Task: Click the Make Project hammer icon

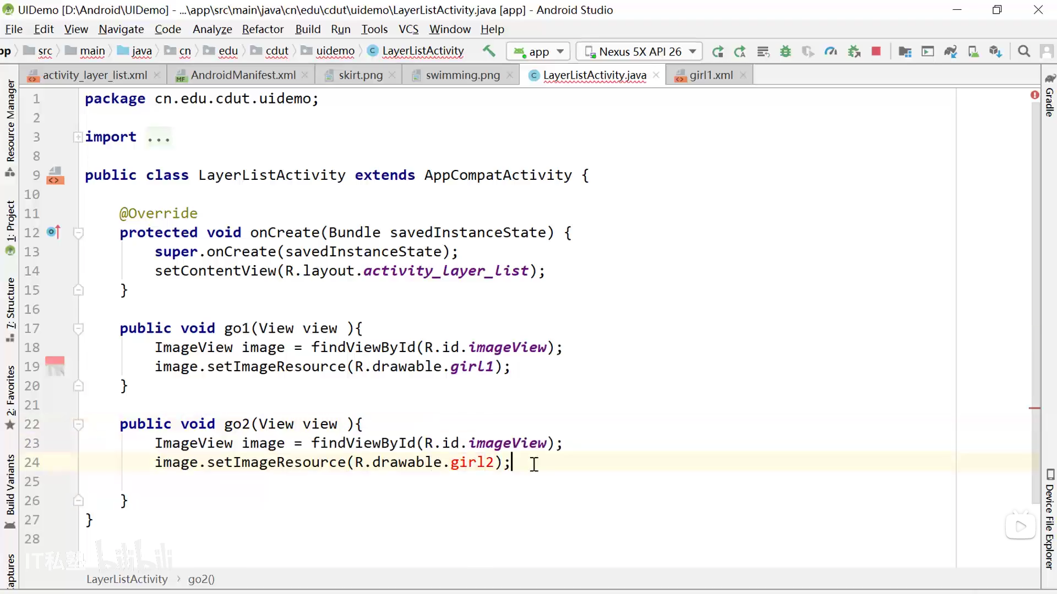Action: click(x=489, y=51)
